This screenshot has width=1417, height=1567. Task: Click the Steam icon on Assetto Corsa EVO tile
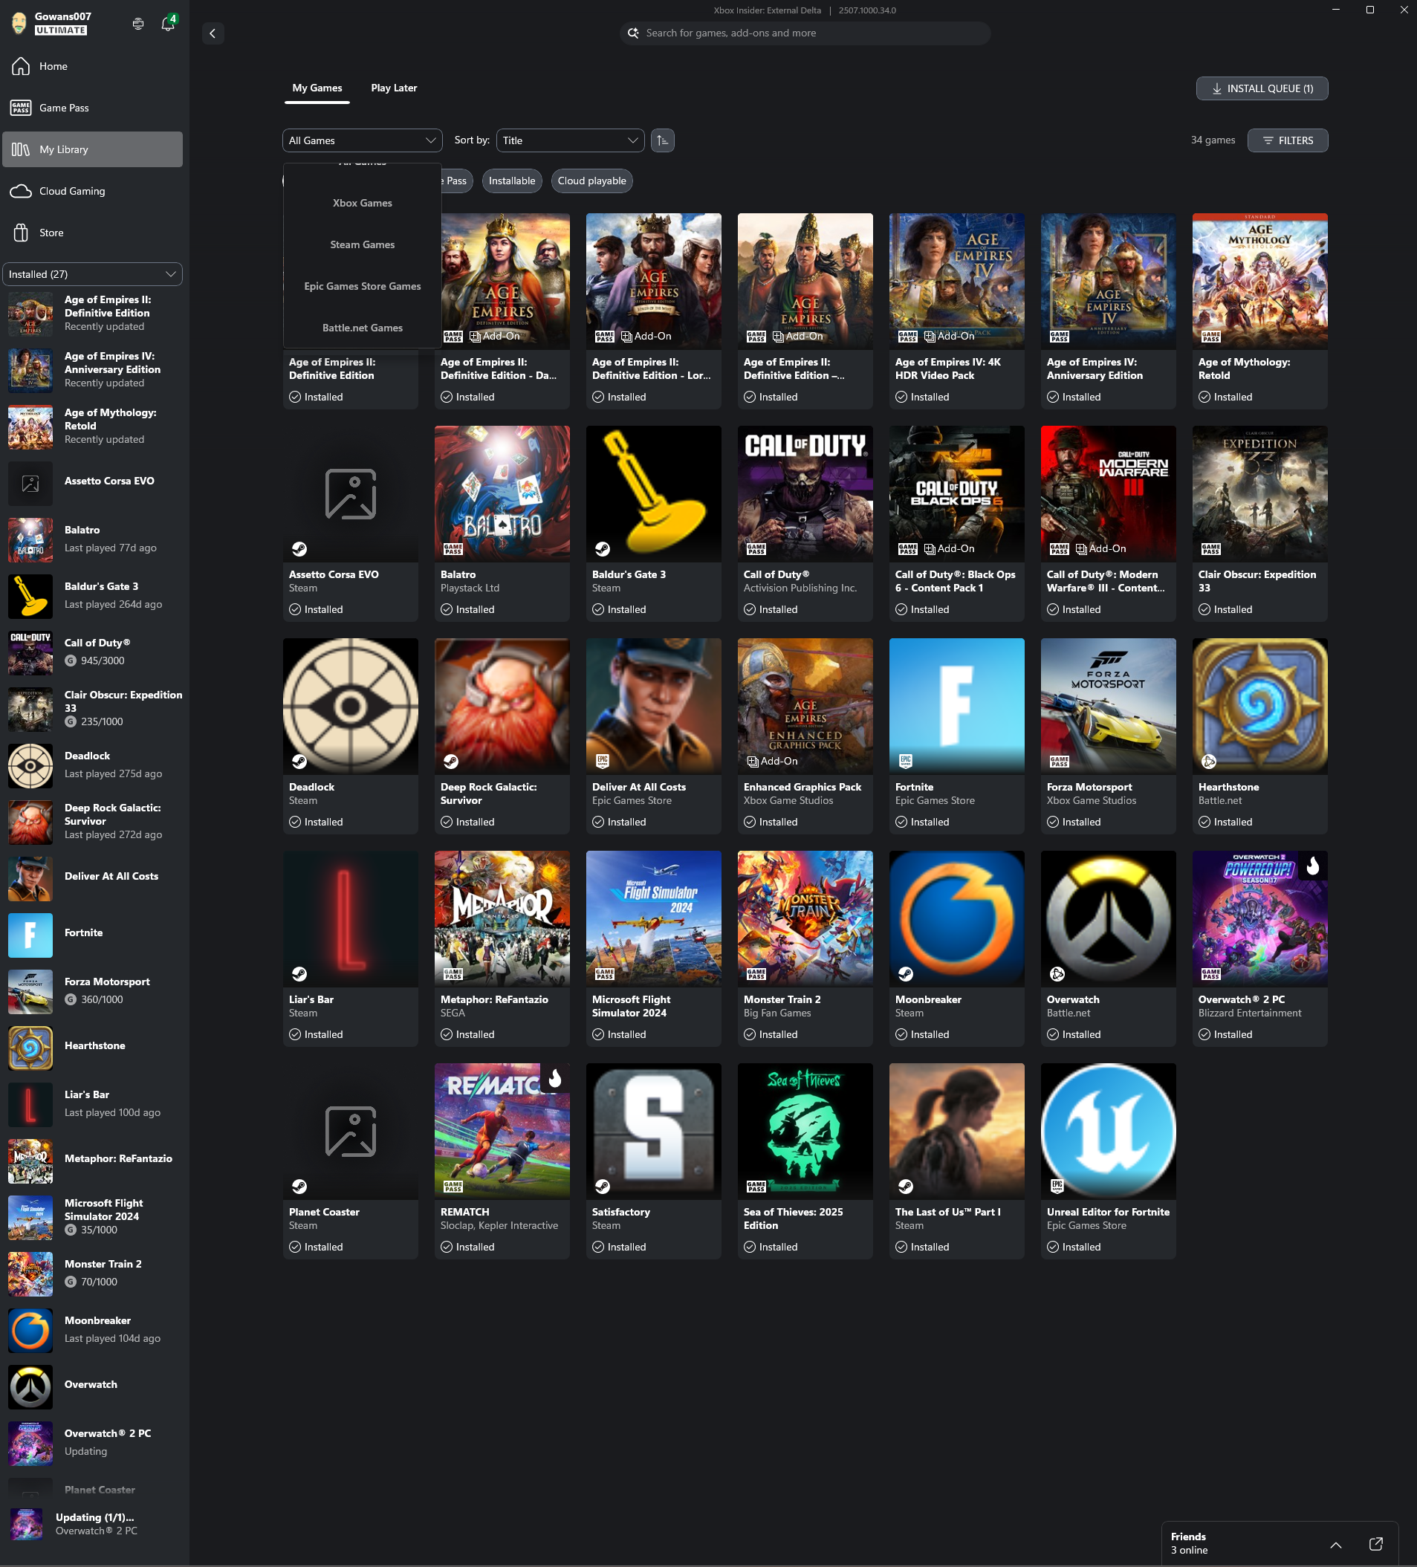click(x=299, y=549)
